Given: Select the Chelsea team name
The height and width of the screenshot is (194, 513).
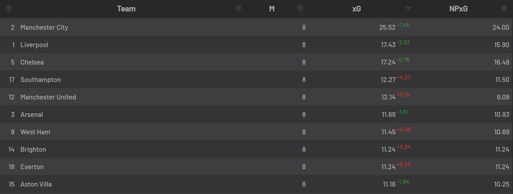Looking at the screenshot, I should pyautogui.click(x=32, y=62).
